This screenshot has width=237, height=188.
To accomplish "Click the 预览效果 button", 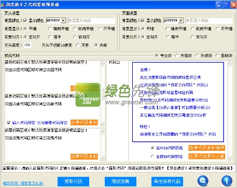I will tap(120, 181).
